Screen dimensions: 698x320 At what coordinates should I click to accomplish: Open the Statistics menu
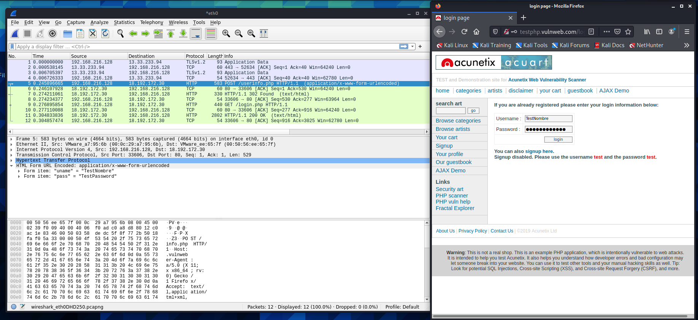point(124,22)
